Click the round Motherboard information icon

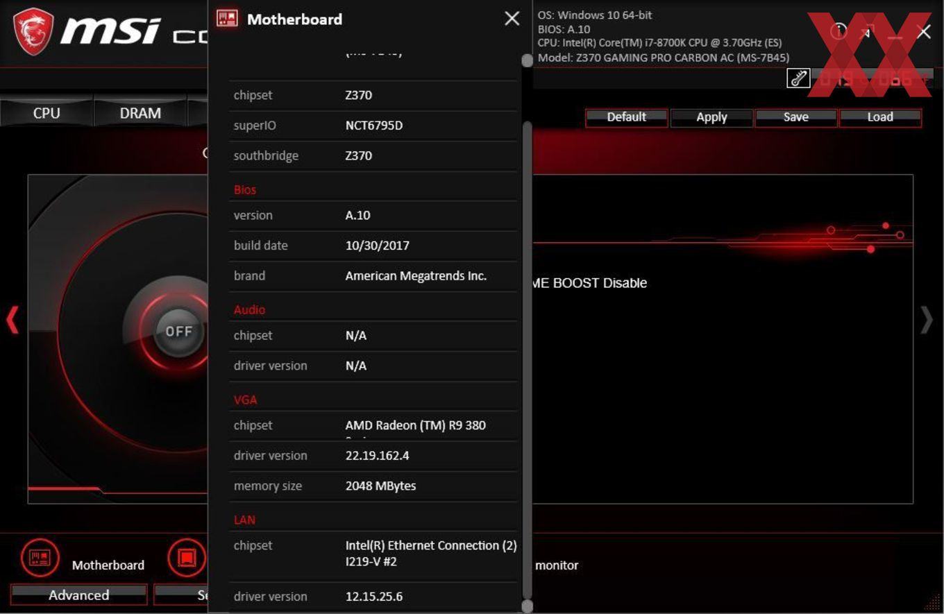tap(40, 558)
